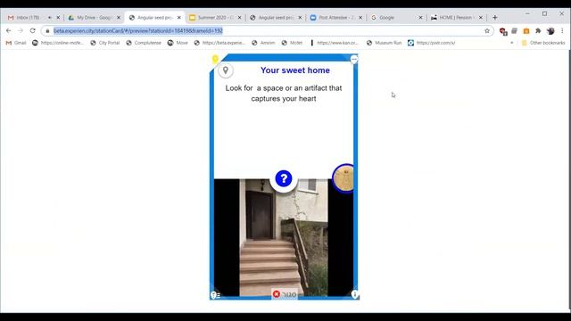Click the yellow lightbulb hint icon
This screenshot has width=571, height=321.
coord(215,59)
